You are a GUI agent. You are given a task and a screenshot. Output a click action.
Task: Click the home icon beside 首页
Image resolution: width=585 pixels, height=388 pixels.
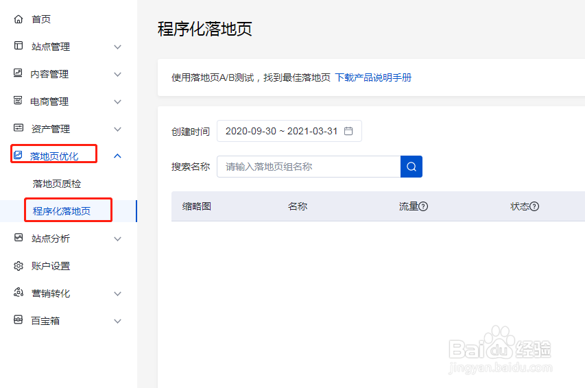coord(19,19)
